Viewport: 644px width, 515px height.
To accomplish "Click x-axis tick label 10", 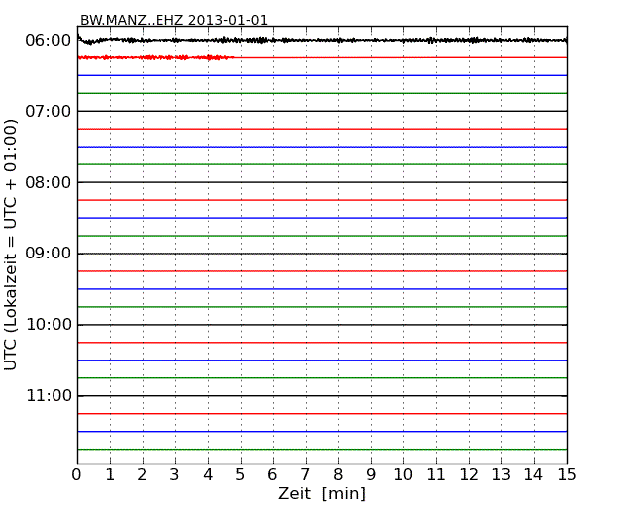I will coord(403,475).
